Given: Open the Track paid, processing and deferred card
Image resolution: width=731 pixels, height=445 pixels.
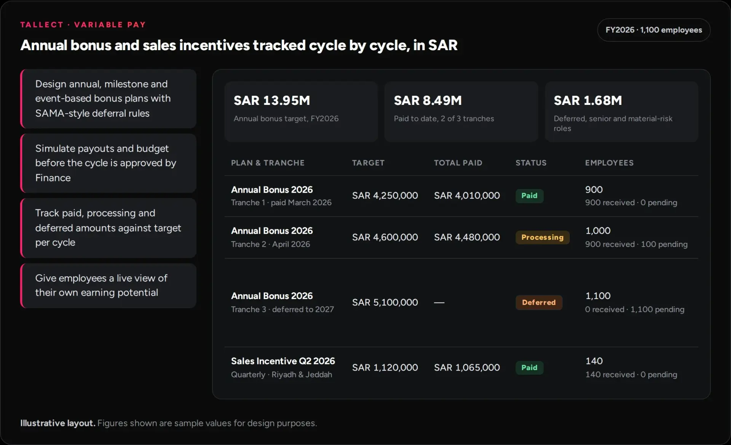Looking at the screenshot, I should point(109,228).
